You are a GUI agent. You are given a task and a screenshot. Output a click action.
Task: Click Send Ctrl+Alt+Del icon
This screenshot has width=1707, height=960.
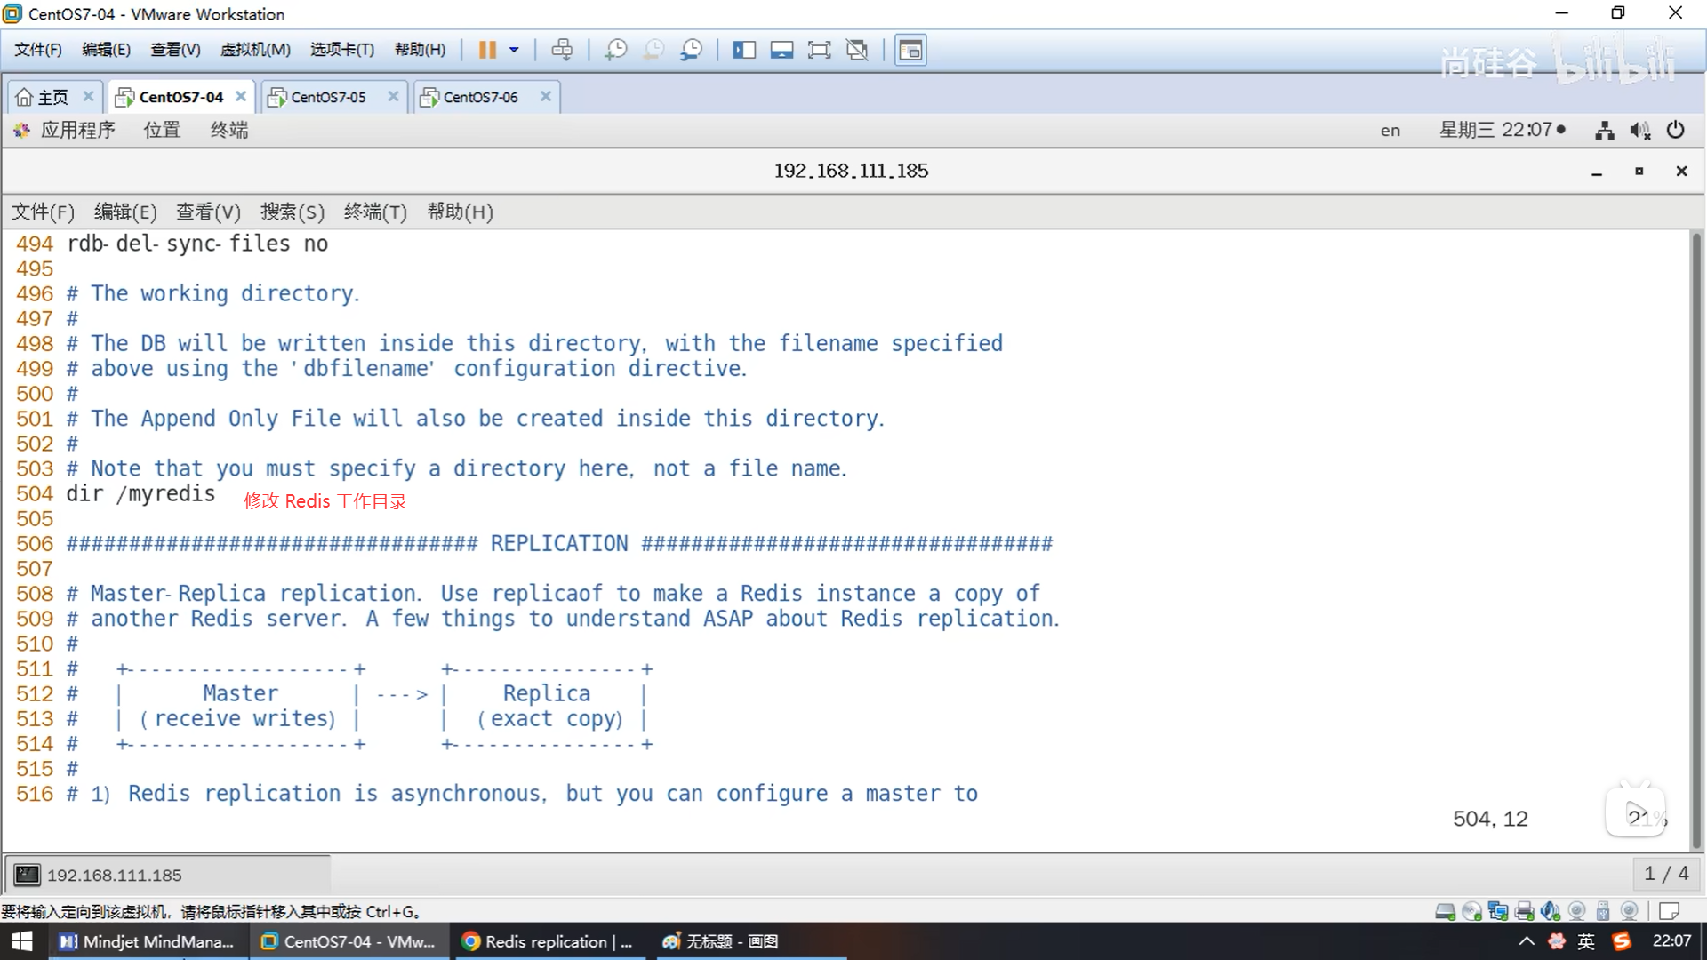(562, 50)
